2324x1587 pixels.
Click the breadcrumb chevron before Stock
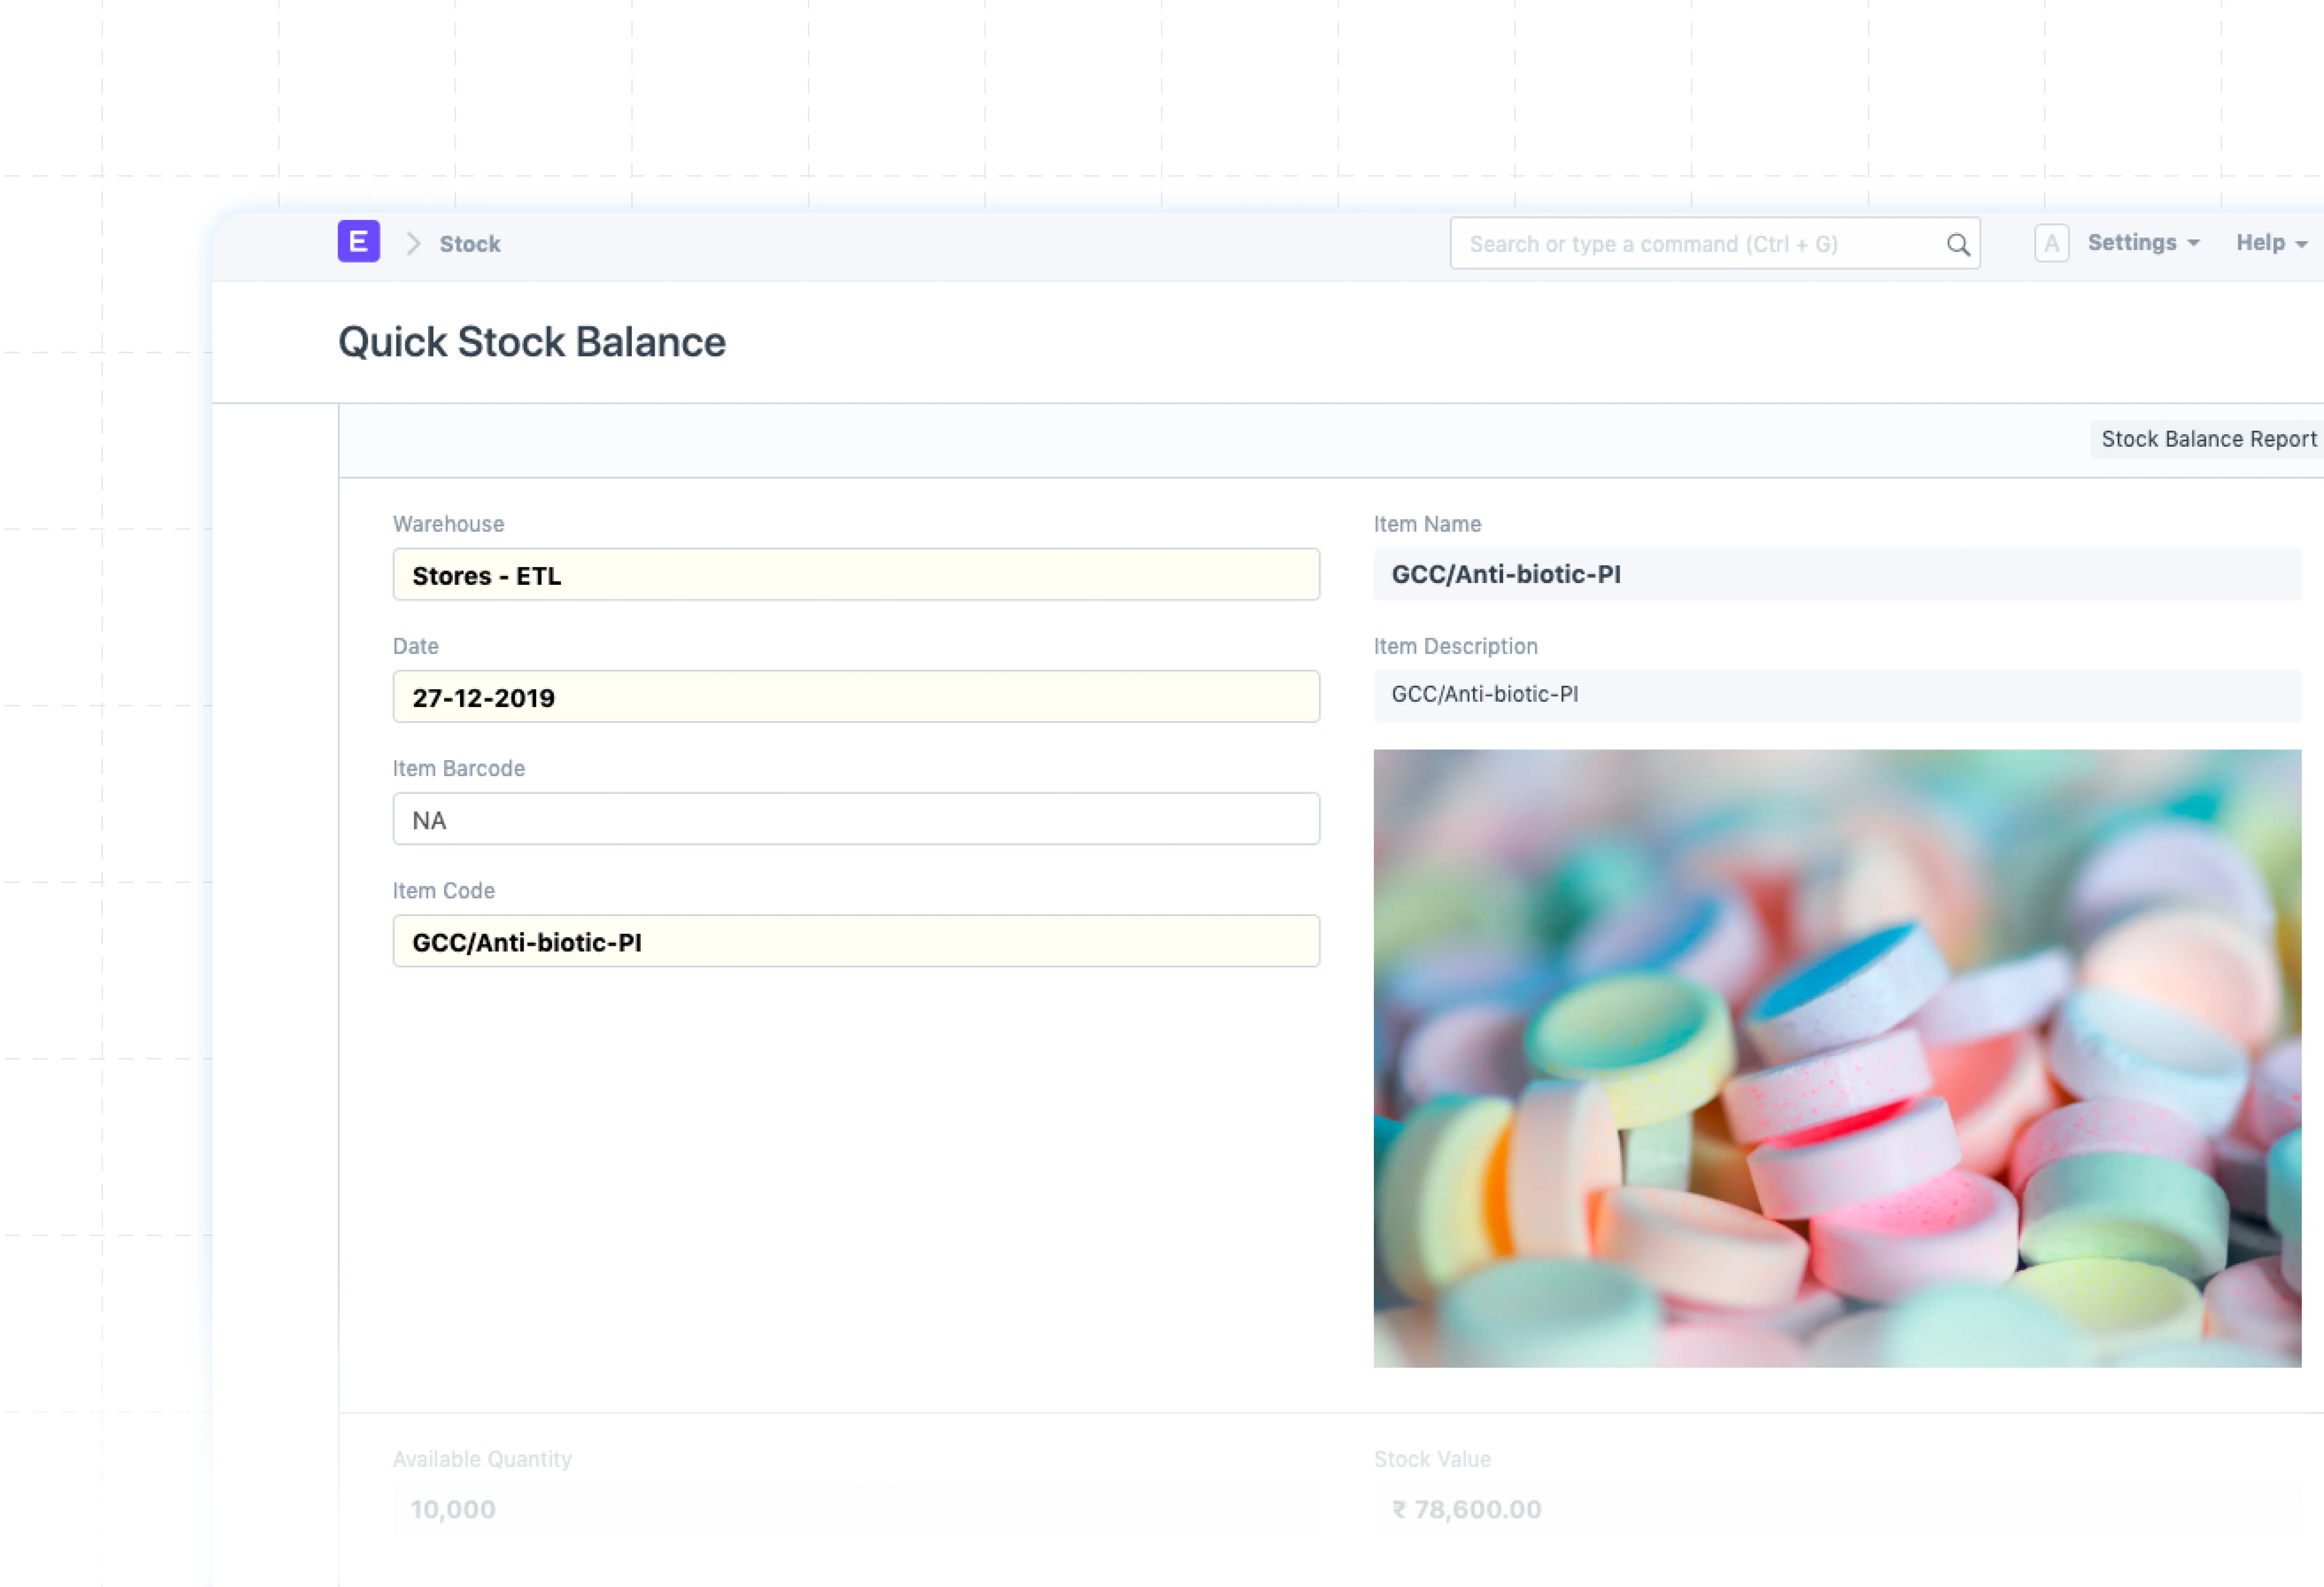click(413, 244)
